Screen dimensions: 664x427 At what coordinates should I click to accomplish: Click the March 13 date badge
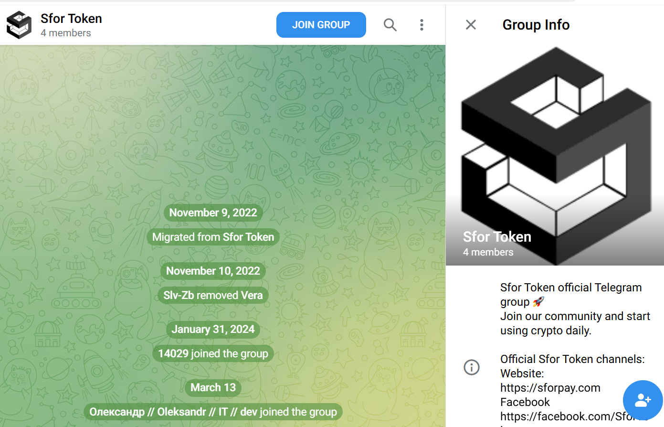[213, 388]
